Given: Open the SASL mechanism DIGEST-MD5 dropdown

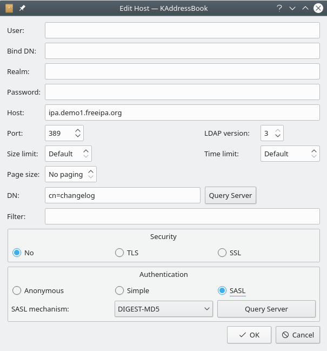Looking at the screenshot, I should tap(163, 309).
